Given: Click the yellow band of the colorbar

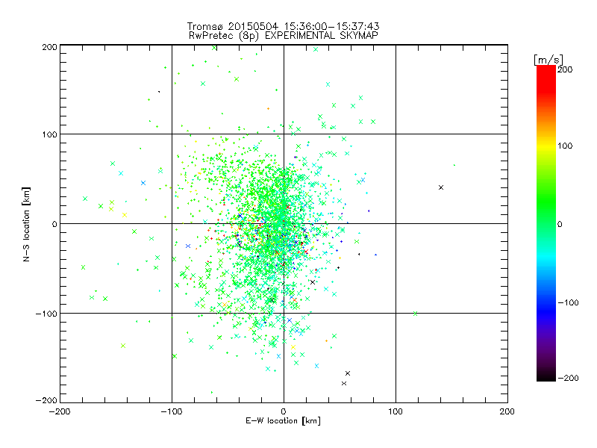Looking at the screenshot, I should tap(546, 146).
